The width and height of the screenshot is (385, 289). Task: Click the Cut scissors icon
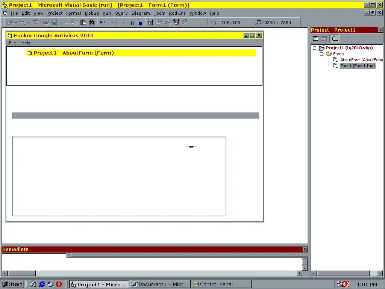(x=65, y=22)
